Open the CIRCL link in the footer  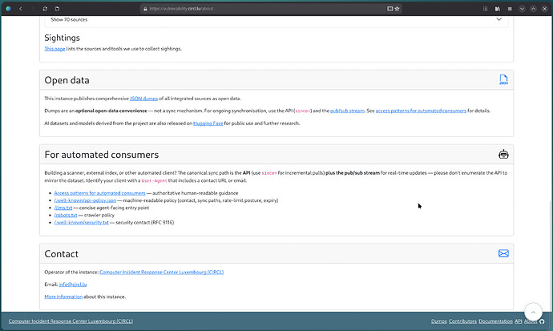pos(71,321)
